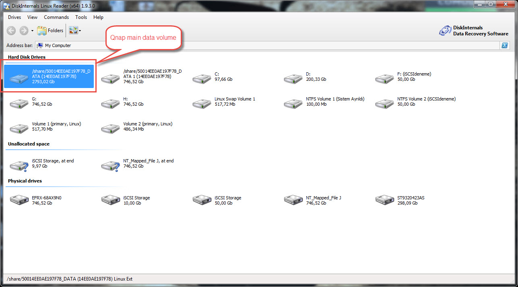Select the NT_Mapped_File J physical drive
Image resolution: width=518 pixels, height=287 pixels.
click(x=313, y=201)
